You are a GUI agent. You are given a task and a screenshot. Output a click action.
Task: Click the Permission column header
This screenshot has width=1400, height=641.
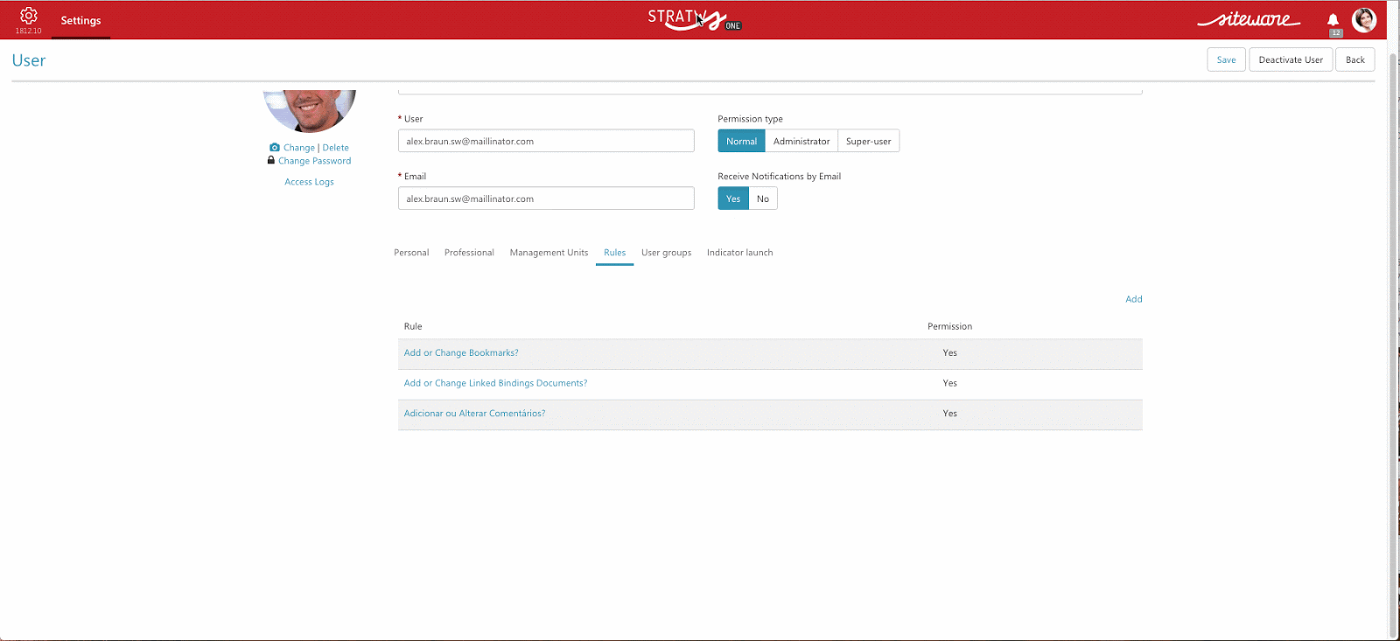click(949, 326)
